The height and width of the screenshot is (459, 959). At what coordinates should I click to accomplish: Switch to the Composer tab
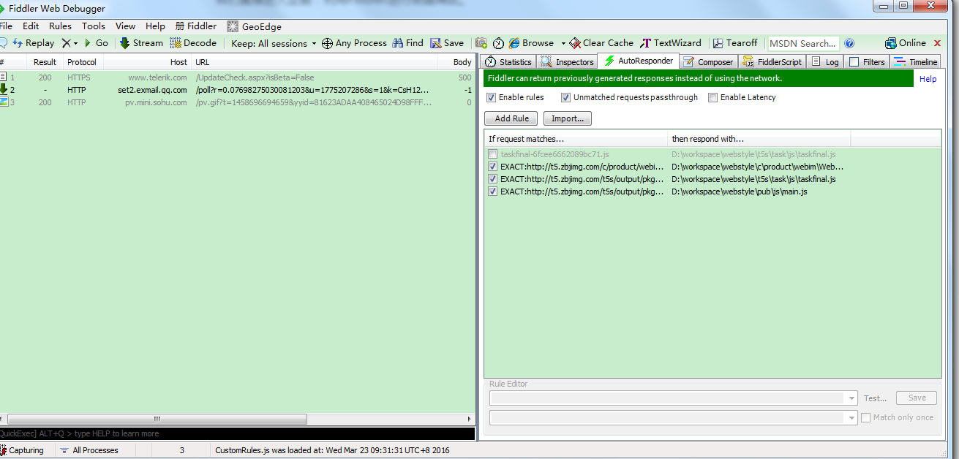pyautogui.click(x=707, y=62)
